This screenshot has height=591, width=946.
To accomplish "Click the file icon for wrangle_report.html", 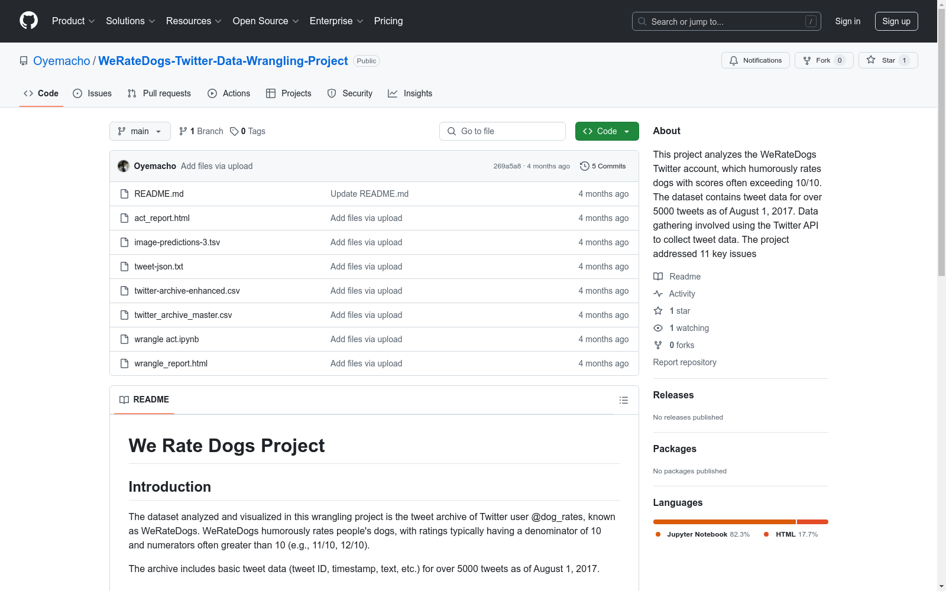I will (124, 363).
